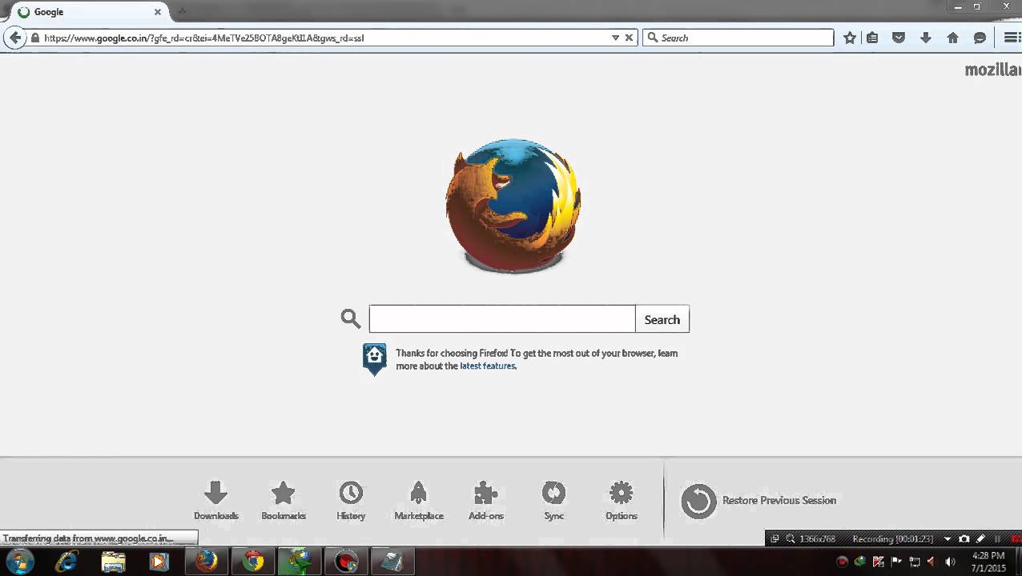Click the house snippet icon beside Thanks message

[x=374, y=358]
